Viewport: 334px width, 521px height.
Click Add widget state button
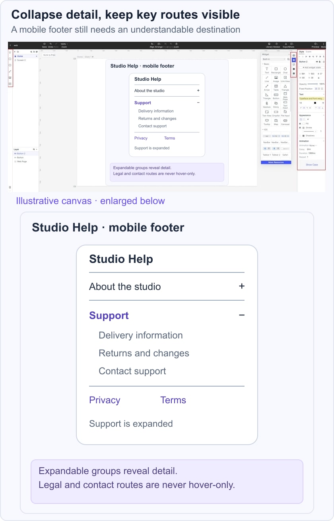[312, 68]
